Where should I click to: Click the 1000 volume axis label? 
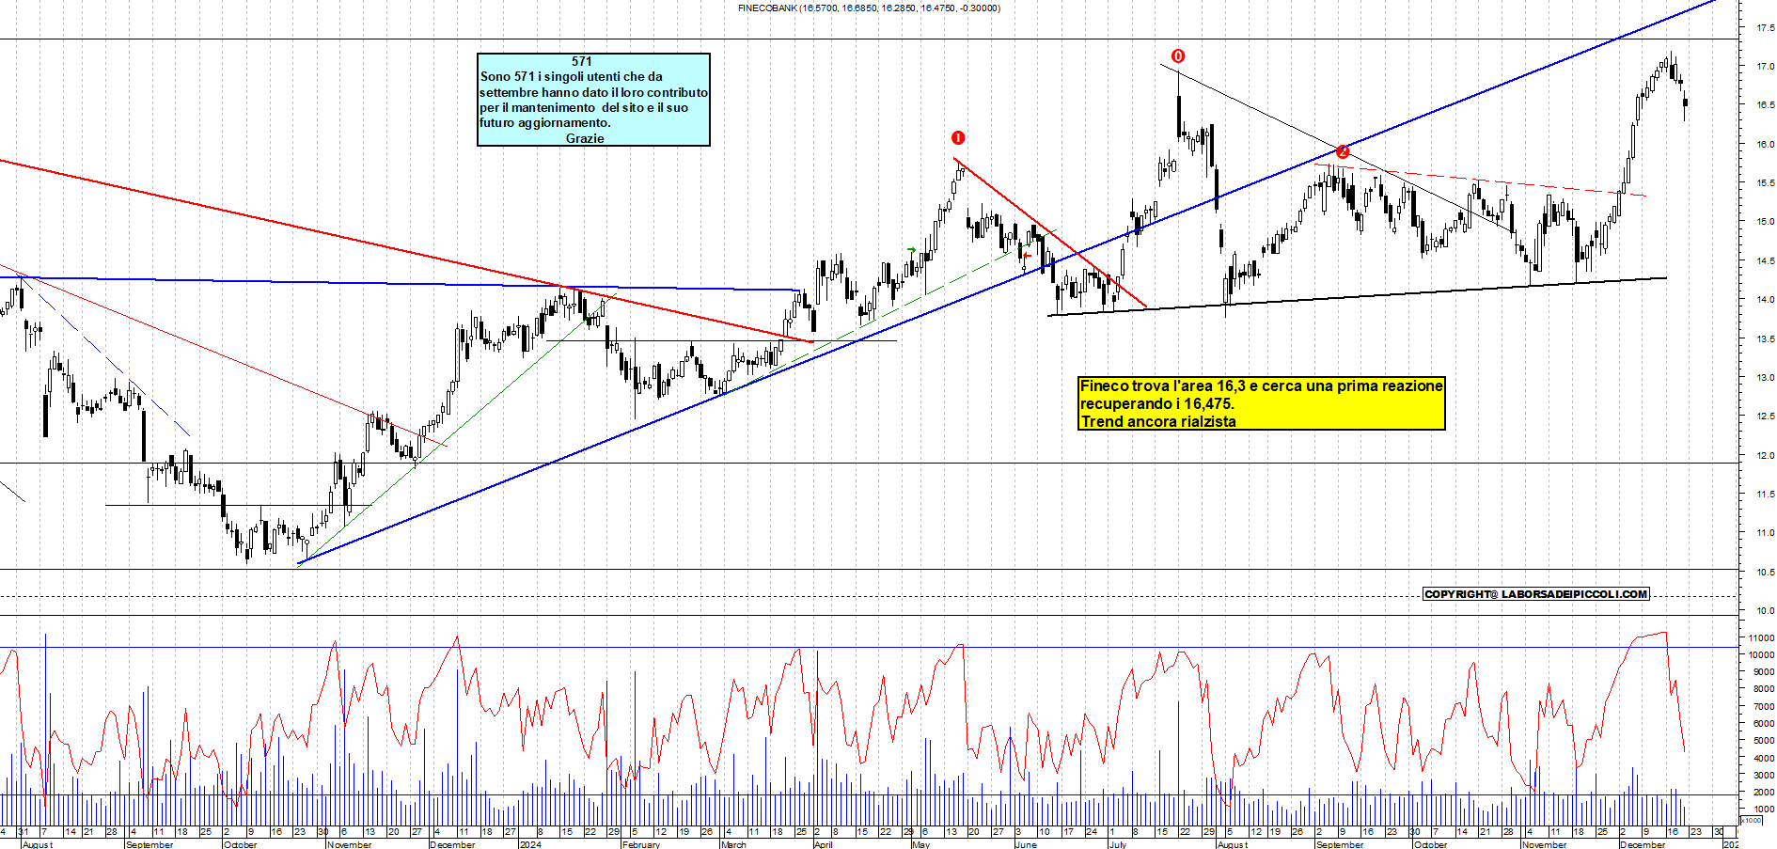coord(1764,810)
